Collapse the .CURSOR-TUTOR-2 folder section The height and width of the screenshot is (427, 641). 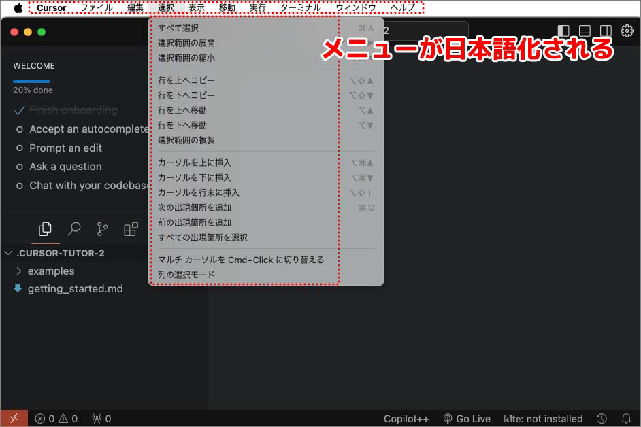(10, 253)
